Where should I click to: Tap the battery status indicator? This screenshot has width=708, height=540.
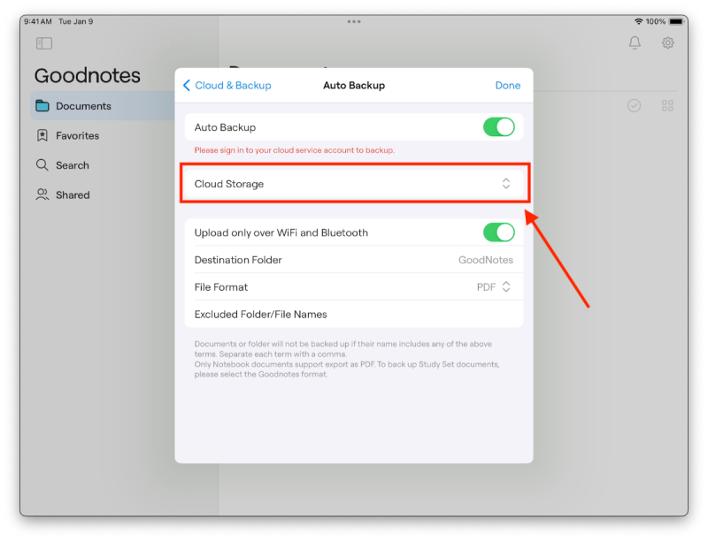click(x=677, y=21)
